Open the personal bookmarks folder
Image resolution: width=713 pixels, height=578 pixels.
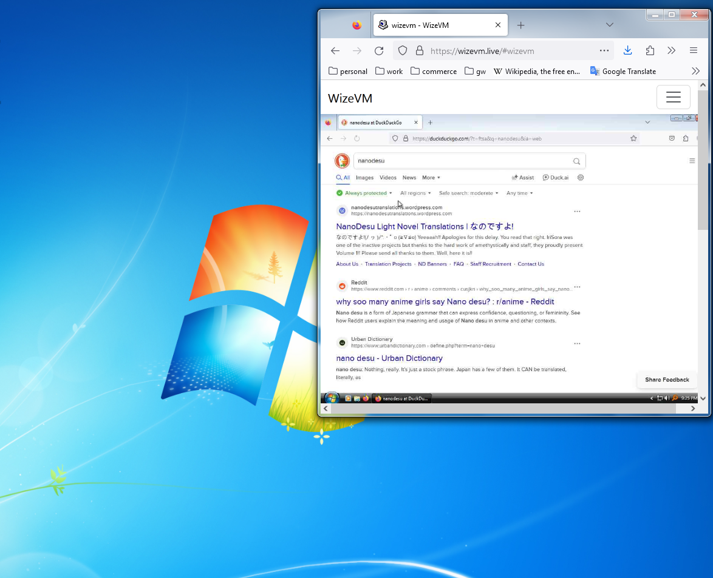point(348,72)
